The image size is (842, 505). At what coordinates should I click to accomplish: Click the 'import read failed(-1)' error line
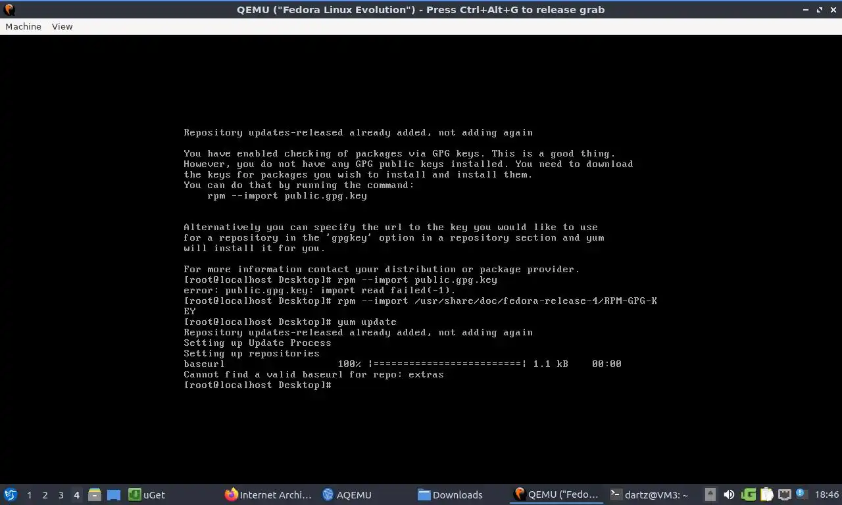pos(320,290)
